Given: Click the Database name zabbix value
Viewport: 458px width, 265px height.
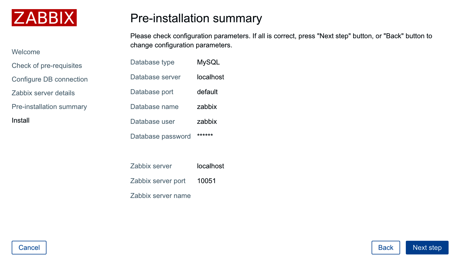Looking at the screenshot, I should 207,107.
